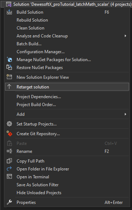Image resolution: width=132 pixels, height=210 pixels.
Task: Click the Open in Terminal icon
Action: tap(9, 177)
